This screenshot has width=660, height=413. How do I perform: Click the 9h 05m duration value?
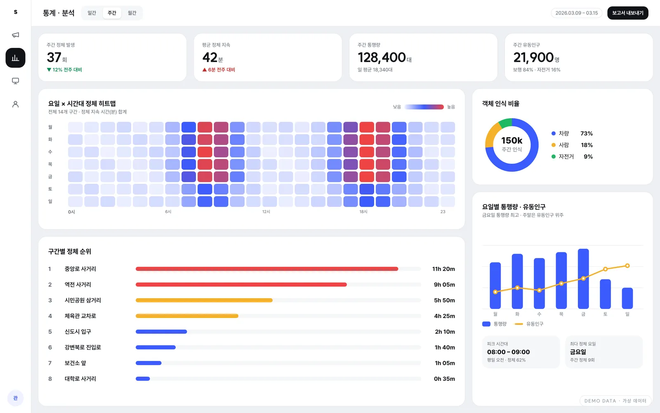click(444, 285)
